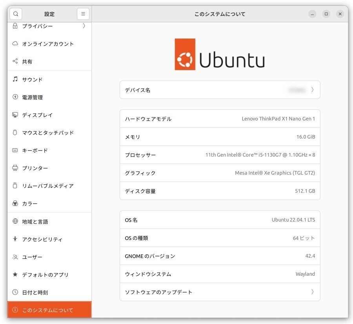Click the mouse icon beside マウスとタッチパッド
Viewport: 353px width, 324px height.
[15, 133]
